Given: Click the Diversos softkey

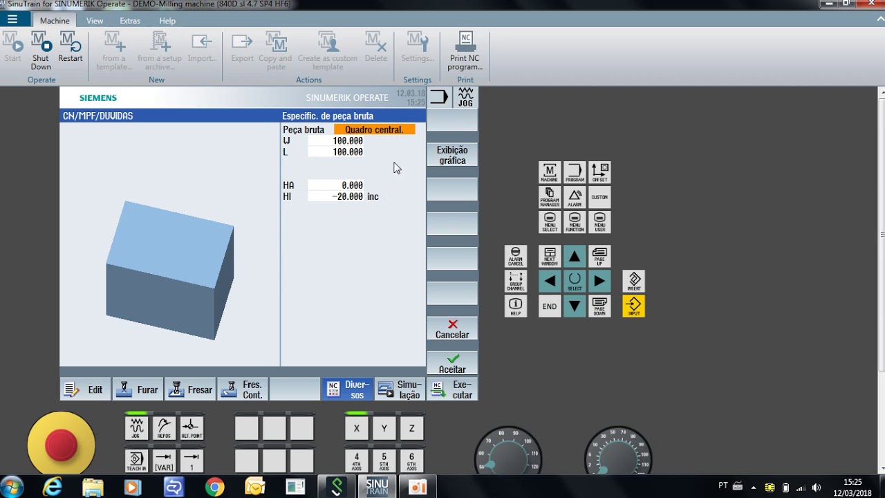Looking at the screenshot, I should point(348,389).
